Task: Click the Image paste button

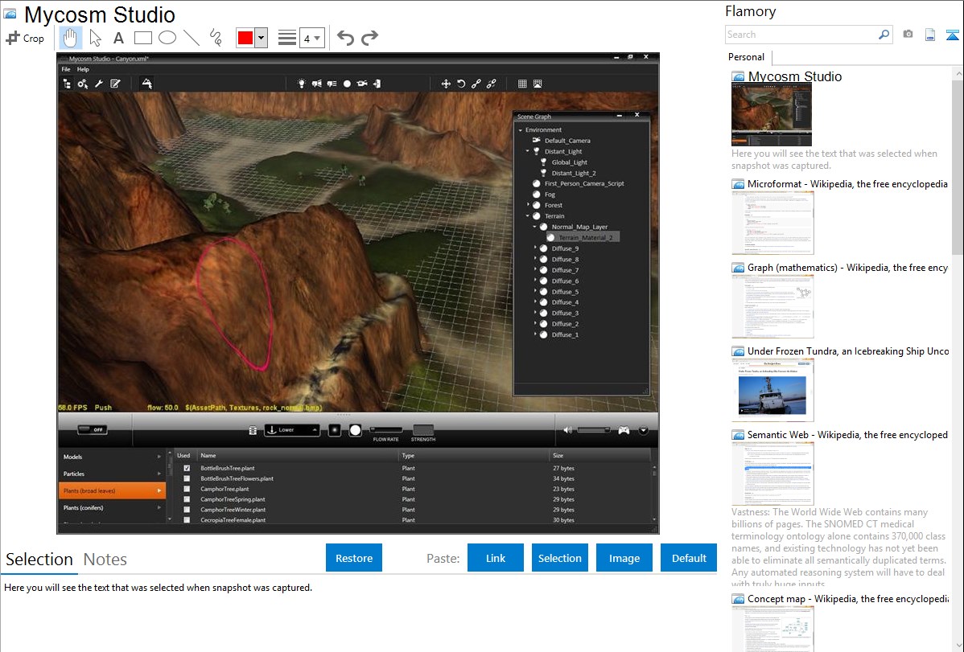Action: [x=624, y=558]
